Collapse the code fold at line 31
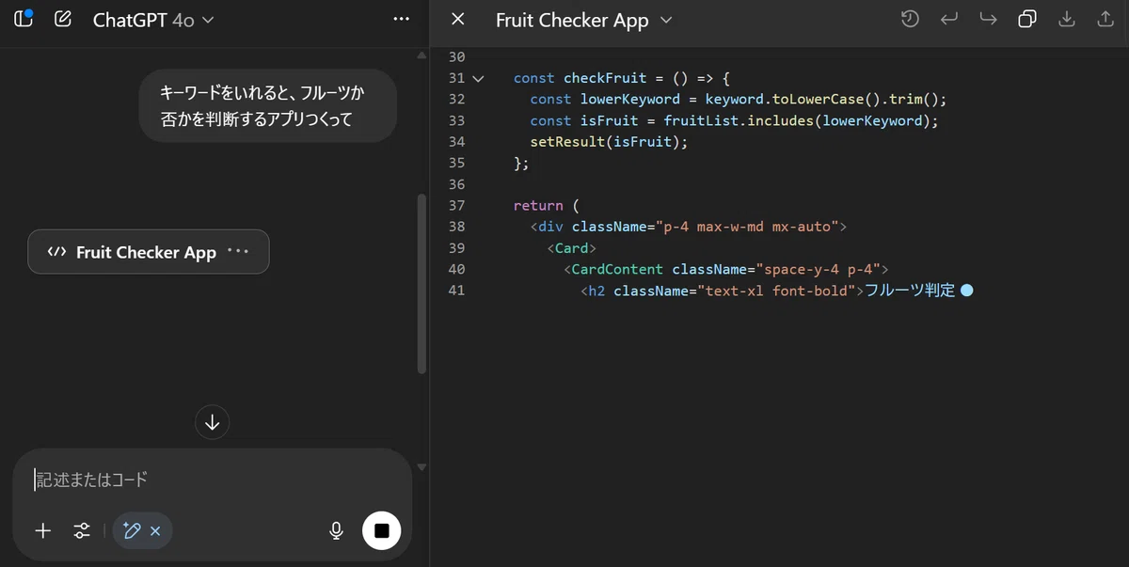Viewport: 1129px width, 567px height. point(478,78)
